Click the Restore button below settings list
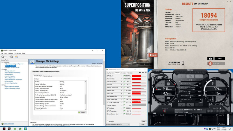The image size is (233, 131). pyautogui.click(x=82, y=112)
